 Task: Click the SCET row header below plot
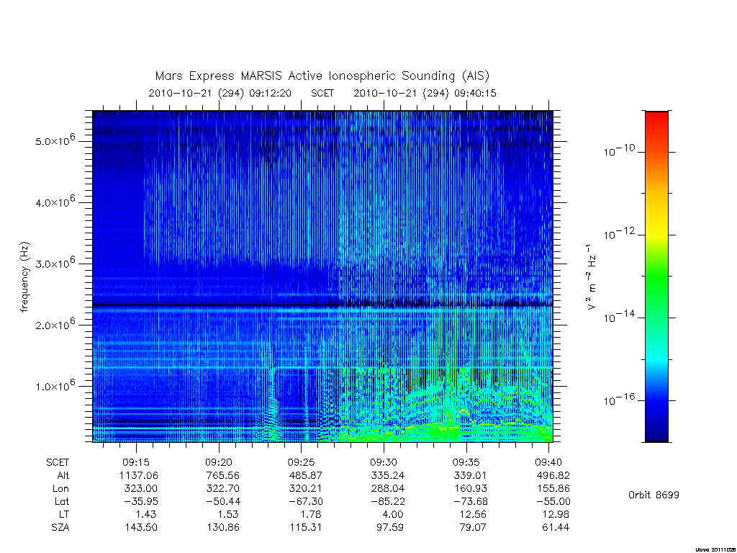(x=58, y=463)
